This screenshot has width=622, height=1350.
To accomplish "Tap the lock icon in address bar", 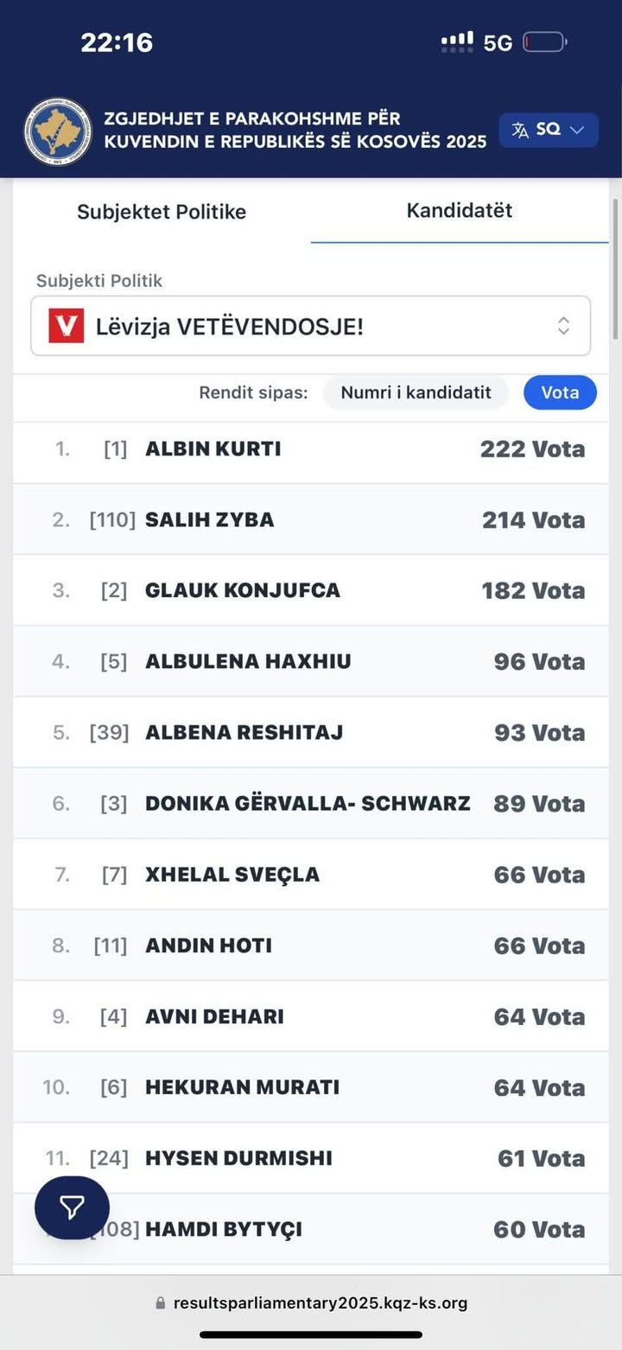I will click(160, 1302).
